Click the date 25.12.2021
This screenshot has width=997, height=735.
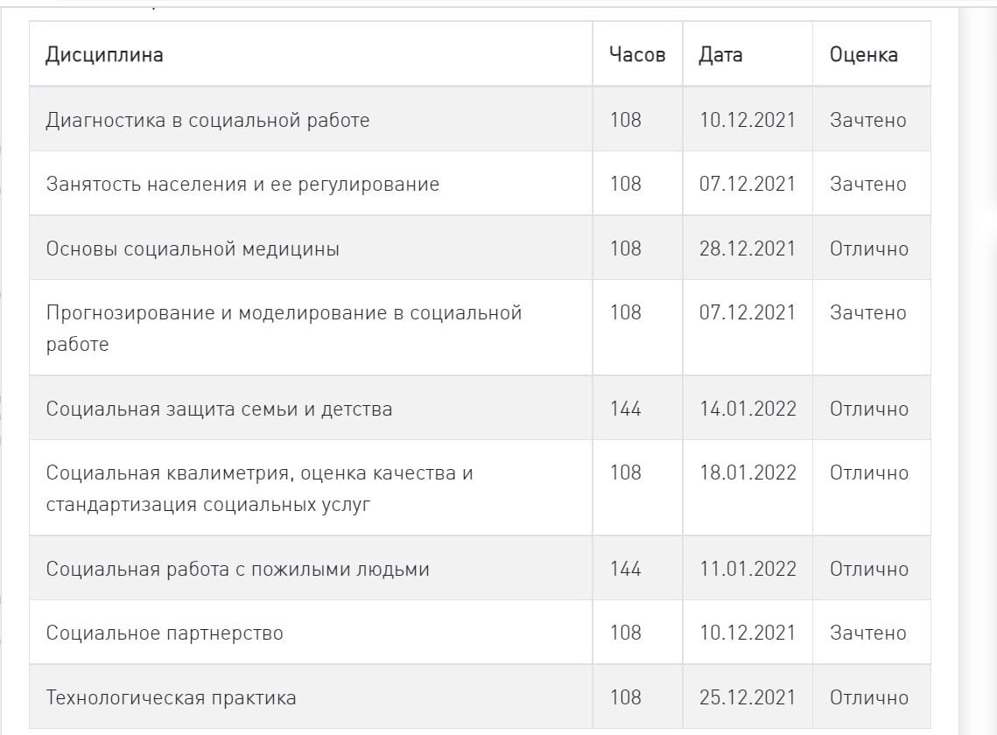[748, 697]
